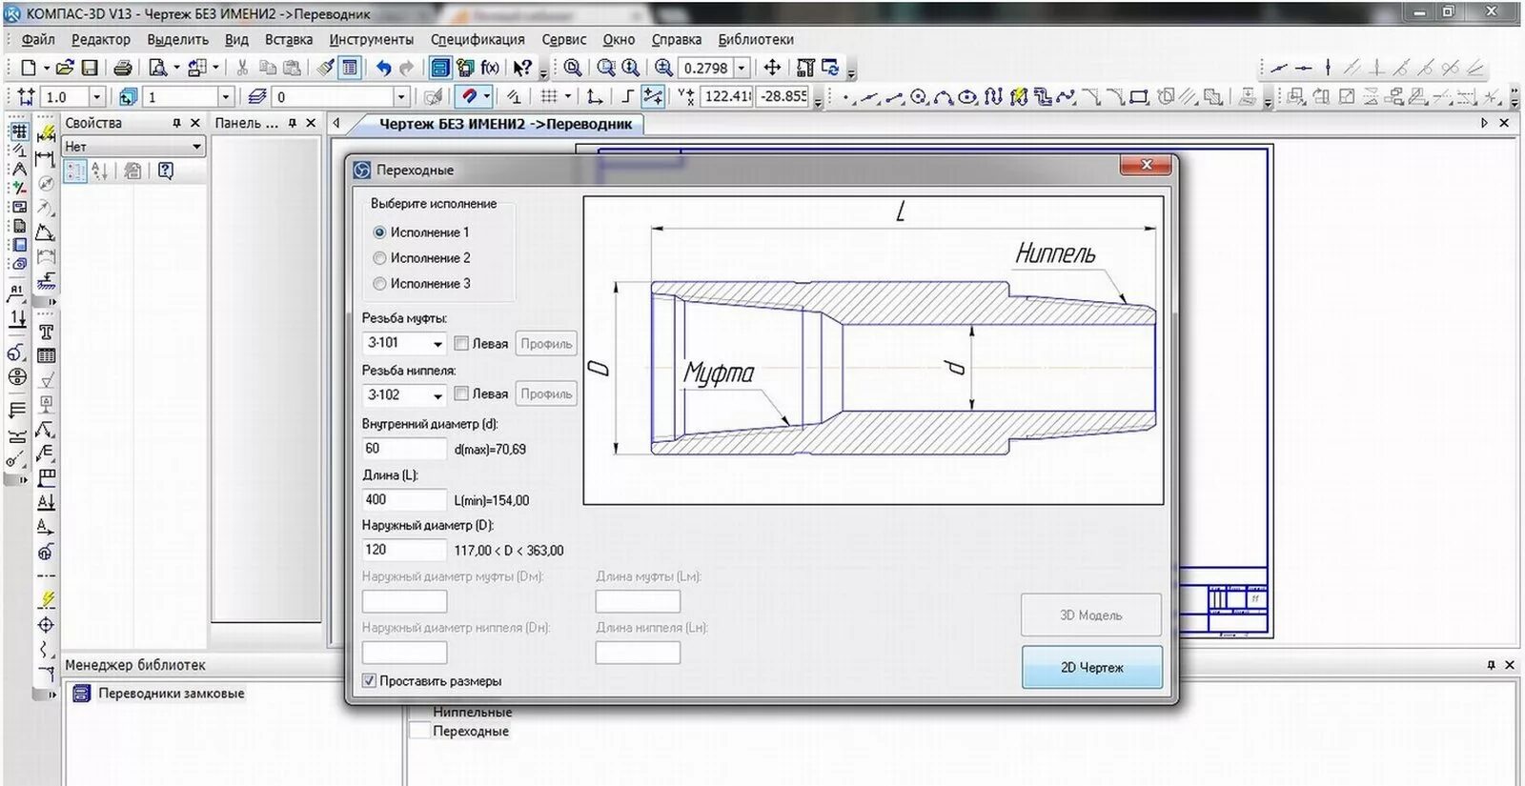Open the Инструменты menu
The height and width of the screenshot is (786, 1525).
pos(372,39)
